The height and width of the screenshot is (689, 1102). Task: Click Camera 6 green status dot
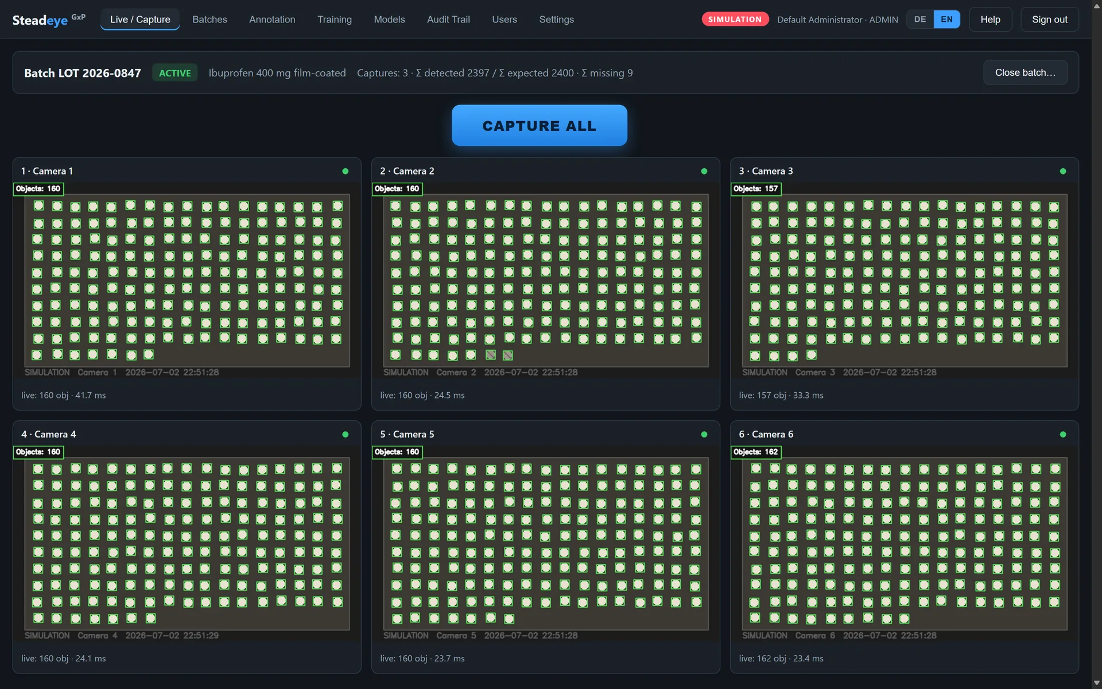1062,435
